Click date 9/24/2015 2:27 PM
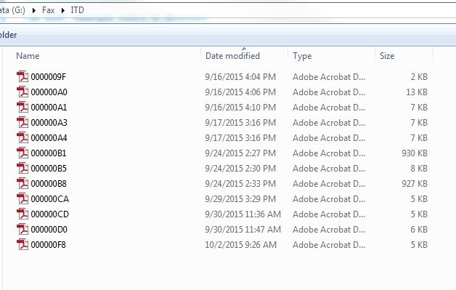 (240, 153)
